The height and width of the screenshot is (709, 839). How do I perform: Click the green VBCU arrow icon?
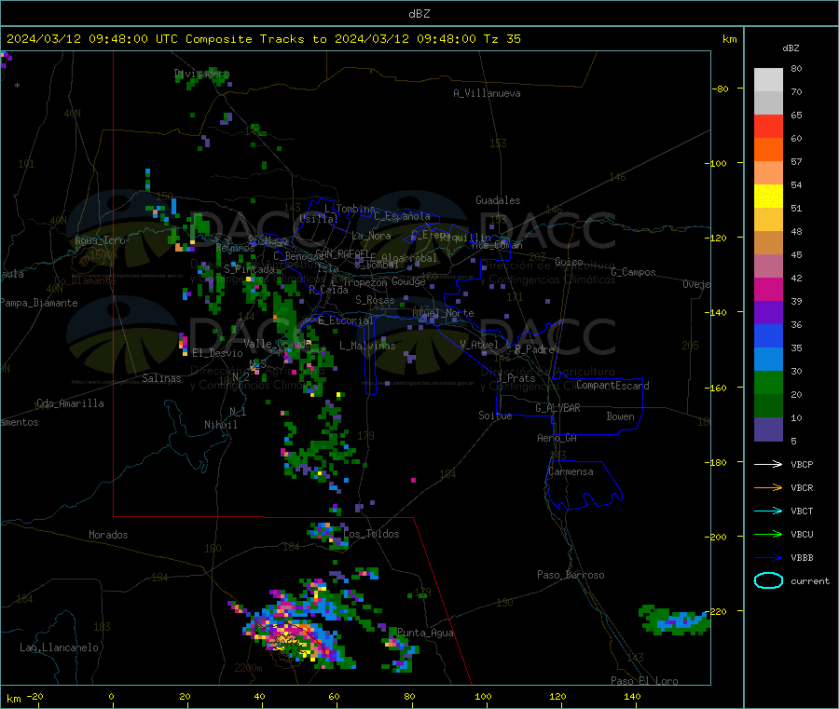pyautogui.click(x=768, y=534)
